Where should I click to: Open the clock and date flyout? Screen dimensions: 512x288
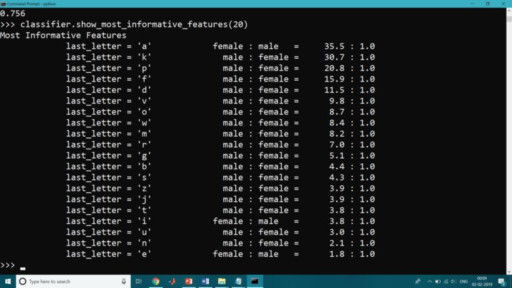481,281
